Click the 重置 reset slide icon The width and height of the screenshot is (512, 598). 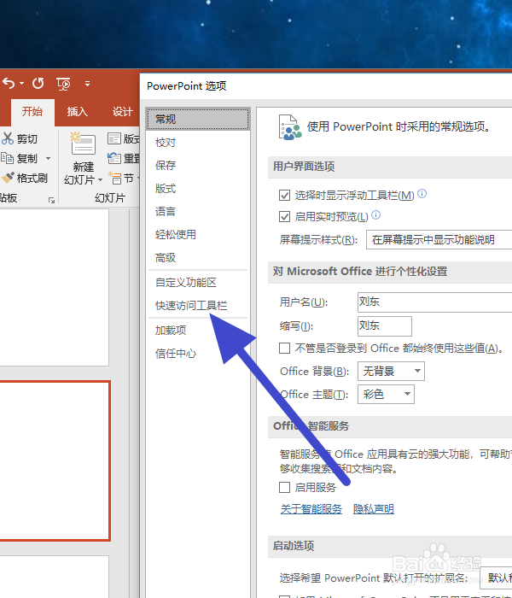click(x=113, y=158)
